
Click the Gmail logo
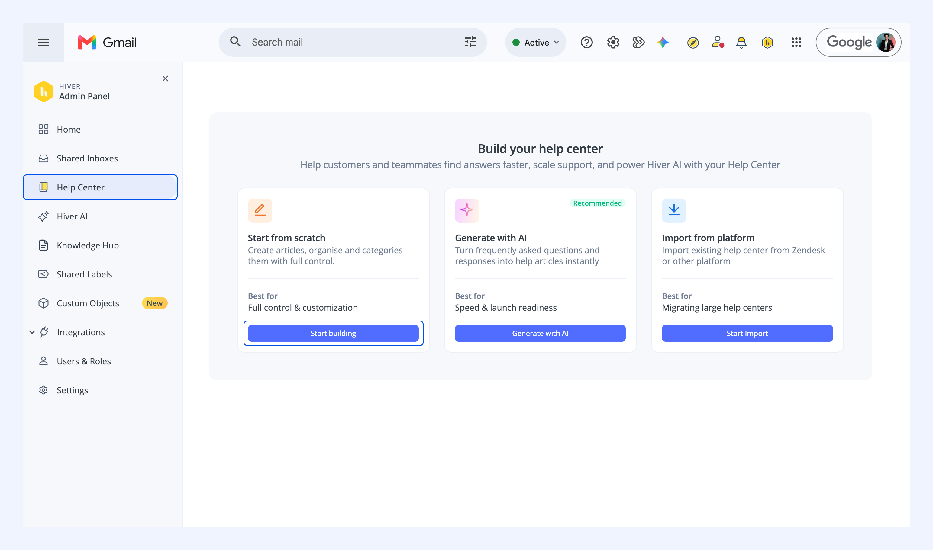point(107,42)
